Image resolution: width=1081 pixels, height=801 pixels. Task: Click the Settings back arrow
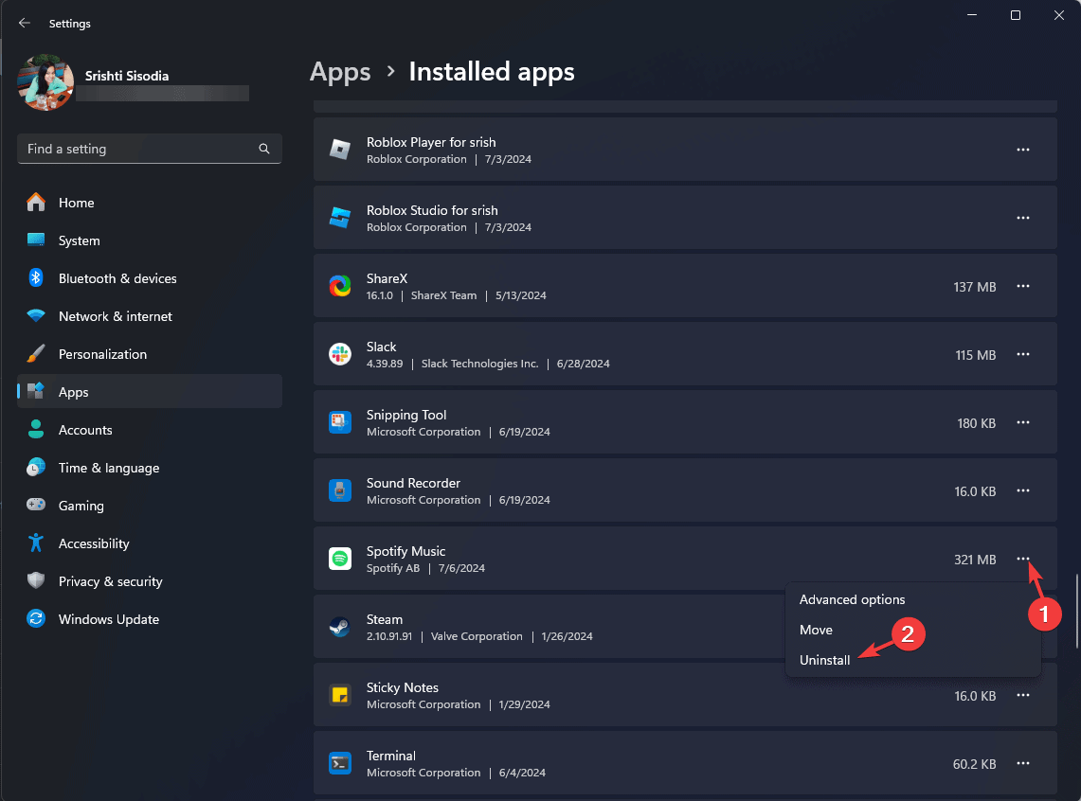[x=25, y=23]
